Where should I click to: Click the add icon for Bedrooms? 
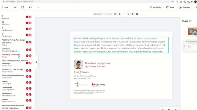pyautogui.click(x=27, y=17)
